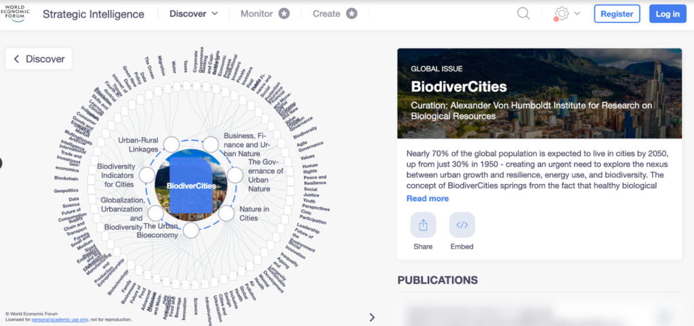
Task: Click the search magnifier icon
Action: coord(523,14)
